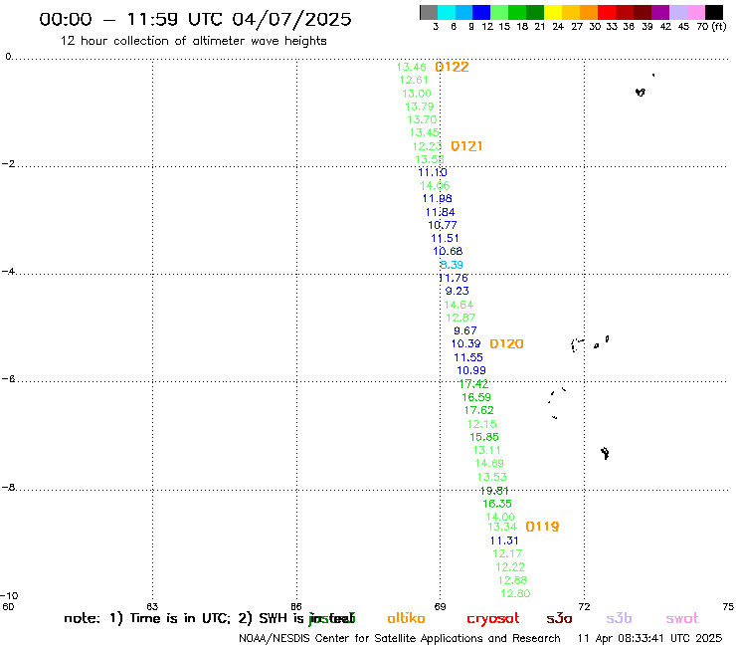Screen dimensions: 736x647
Task: Click the orange track label 0122
Action: coord(452,67)
